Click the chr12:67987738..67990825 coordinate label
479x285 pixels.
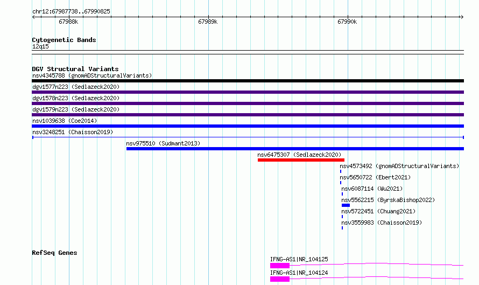tap(71, 12)
